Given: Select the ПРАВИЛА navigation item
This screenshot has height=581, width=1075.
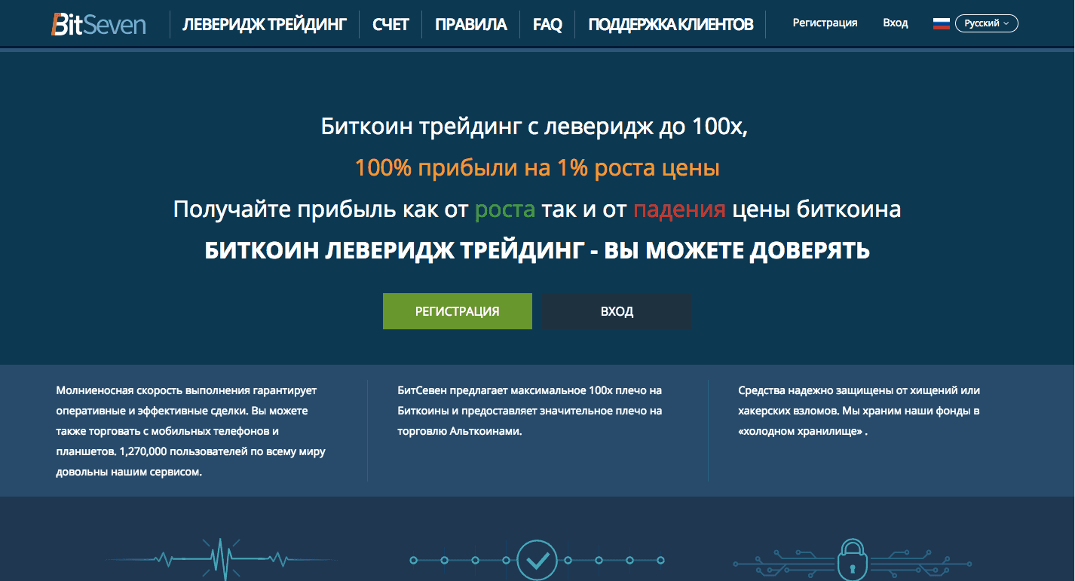Looking at the screenshot, I should tap(470, 23).
